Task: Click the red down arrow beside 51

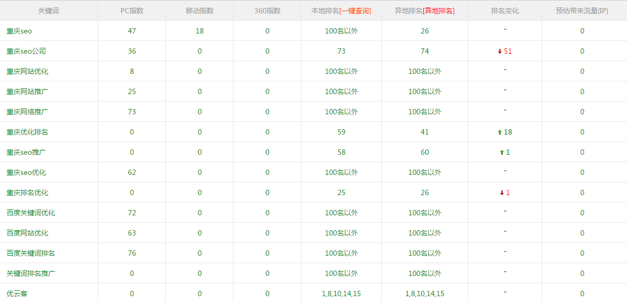Action: (500, 52)
